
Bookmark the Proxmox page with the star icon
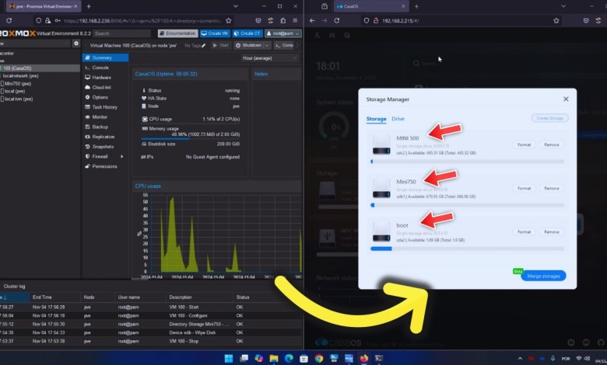tap(229, 20)
